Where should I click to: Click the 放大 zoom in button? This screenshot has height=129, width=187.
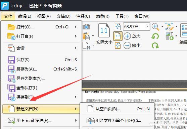pos(132,36)
